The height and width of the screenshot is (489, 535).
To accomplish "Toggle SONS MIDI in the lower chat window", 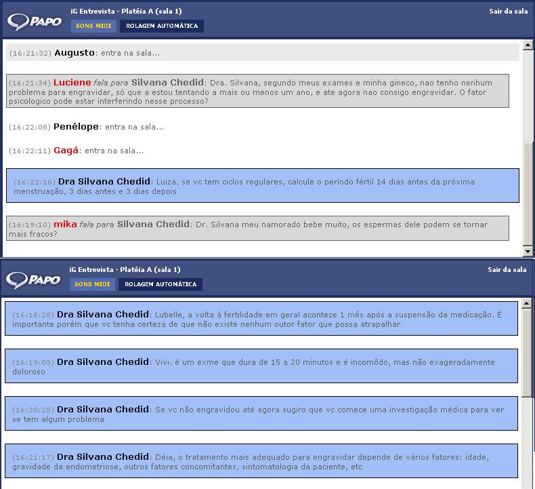I will pyautogui.click(x=92, y=284).
